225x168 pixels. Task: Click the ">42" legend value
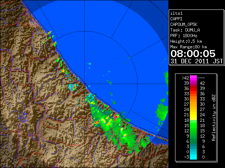coord(185,78)
